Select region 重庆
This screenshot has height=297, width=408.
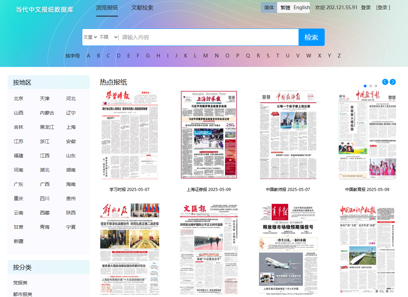pos(19,198)
